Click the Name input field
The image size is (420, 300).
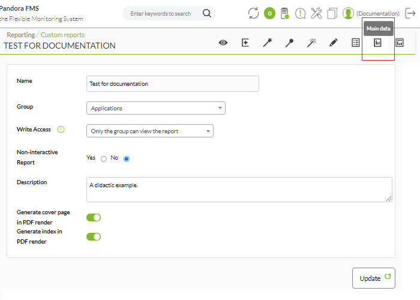(x=173, y=84)
